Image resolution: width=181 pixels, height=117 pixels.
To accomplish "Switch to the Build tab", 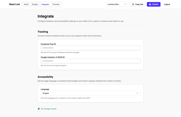I will (x=26, y=4).
